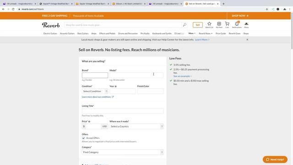Open the Chrome three-dot menu

tap(290, 9)
